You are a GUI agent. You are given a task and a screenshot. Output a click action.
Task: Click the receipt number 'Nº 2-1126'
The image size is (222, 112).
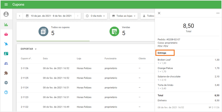[x=214, y=108]
